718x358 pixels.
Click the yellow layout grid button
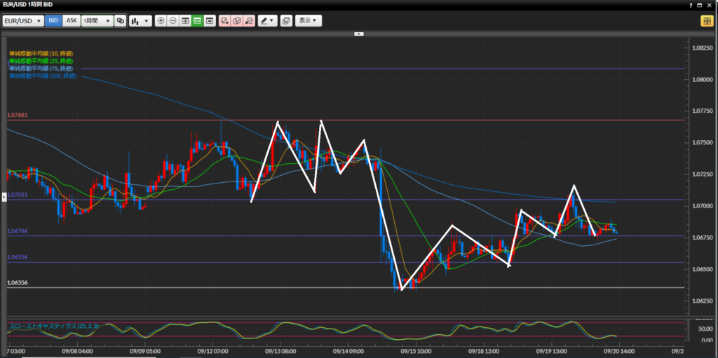[x=705, y=21]
